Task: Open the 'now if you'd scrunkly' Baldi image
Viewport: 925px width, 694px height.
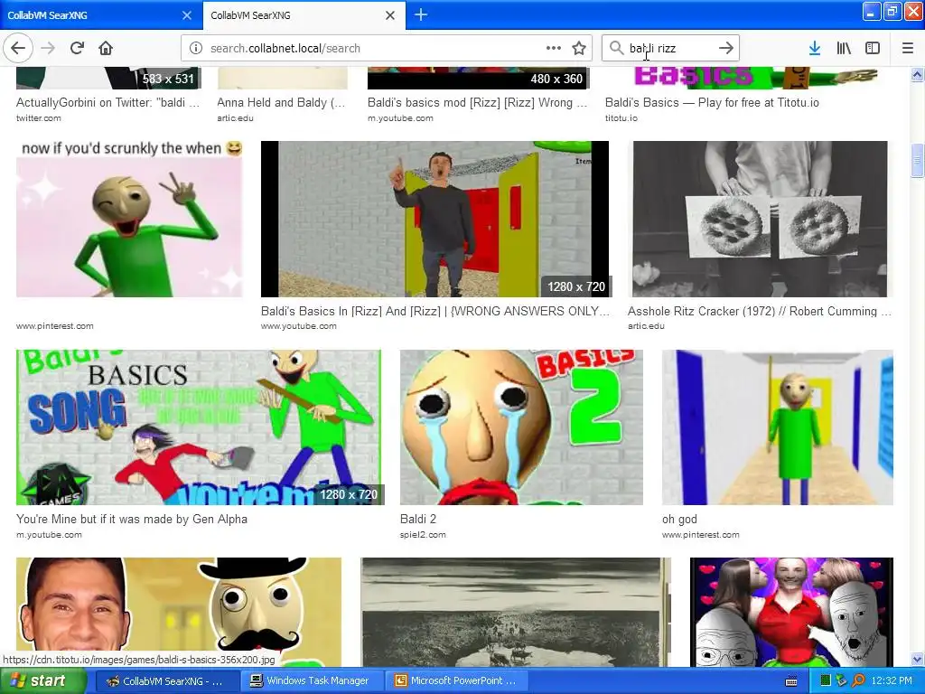Action: click(129, 219)
